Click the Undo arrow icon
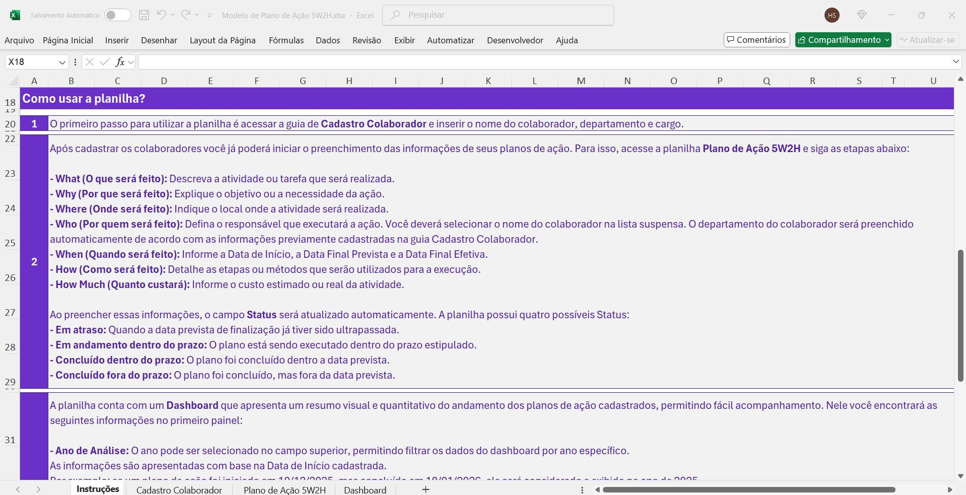Viewport: 966px width, 495px height. tap(161, 15)
